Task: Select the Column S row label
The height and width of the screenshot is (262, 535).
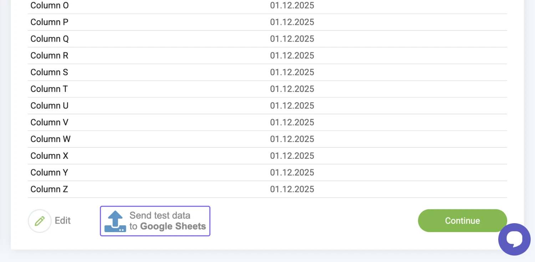Action: point(49,72)
